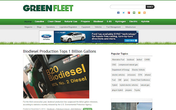This screenshot has width=176, height=110.
Task: Select Hydrogen in the green navigation bar
Action: click(120, 21)
